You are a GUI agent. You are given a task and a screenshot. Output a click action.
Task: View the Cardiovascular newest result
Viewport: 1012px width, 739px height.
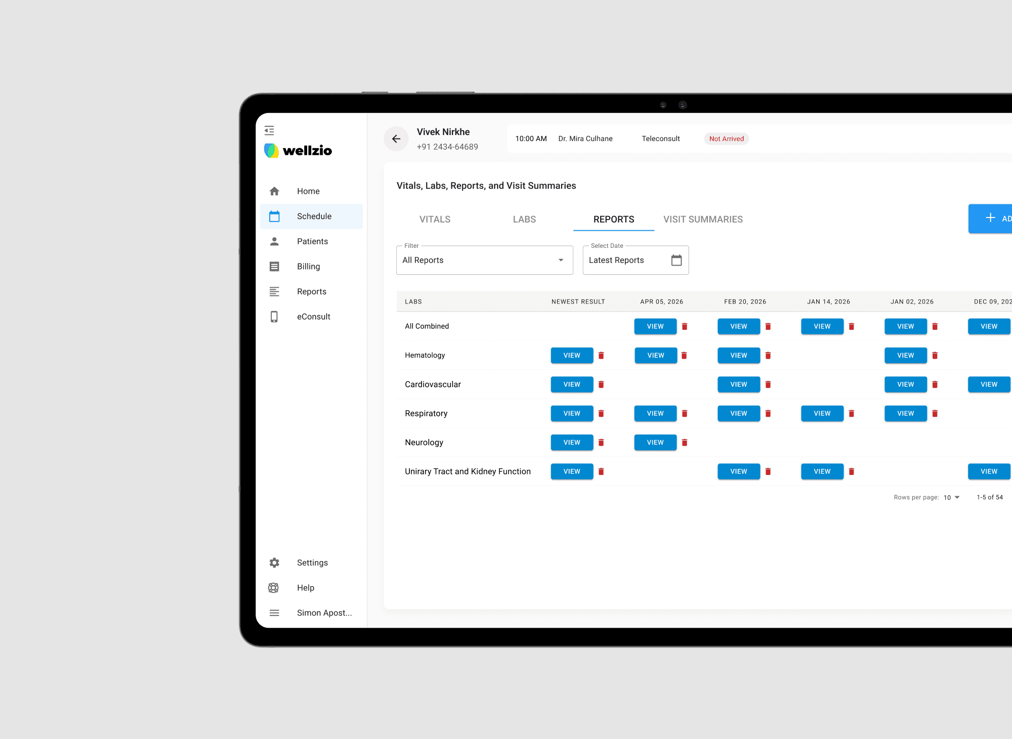(x=572, y=384)
